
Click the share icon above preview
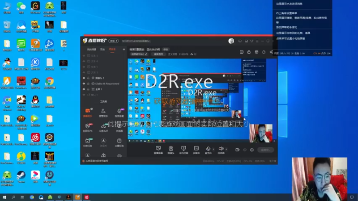271,52
